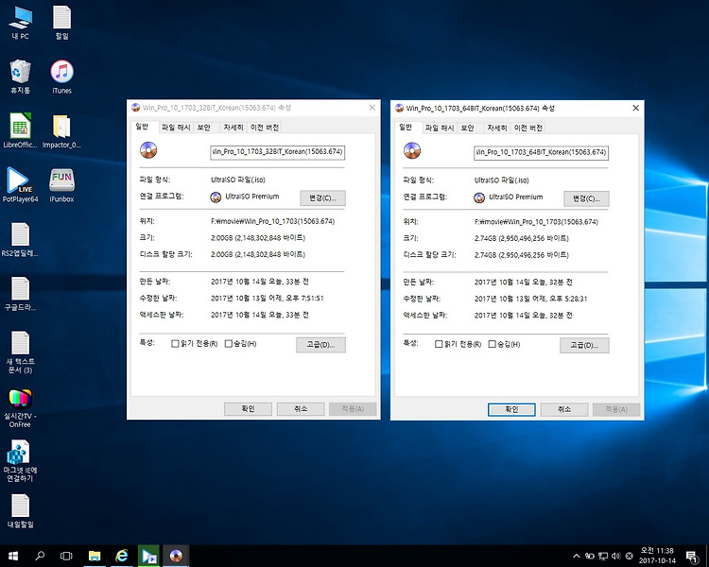Open 고급(D)... in 32BIT window

click(320, 345)
